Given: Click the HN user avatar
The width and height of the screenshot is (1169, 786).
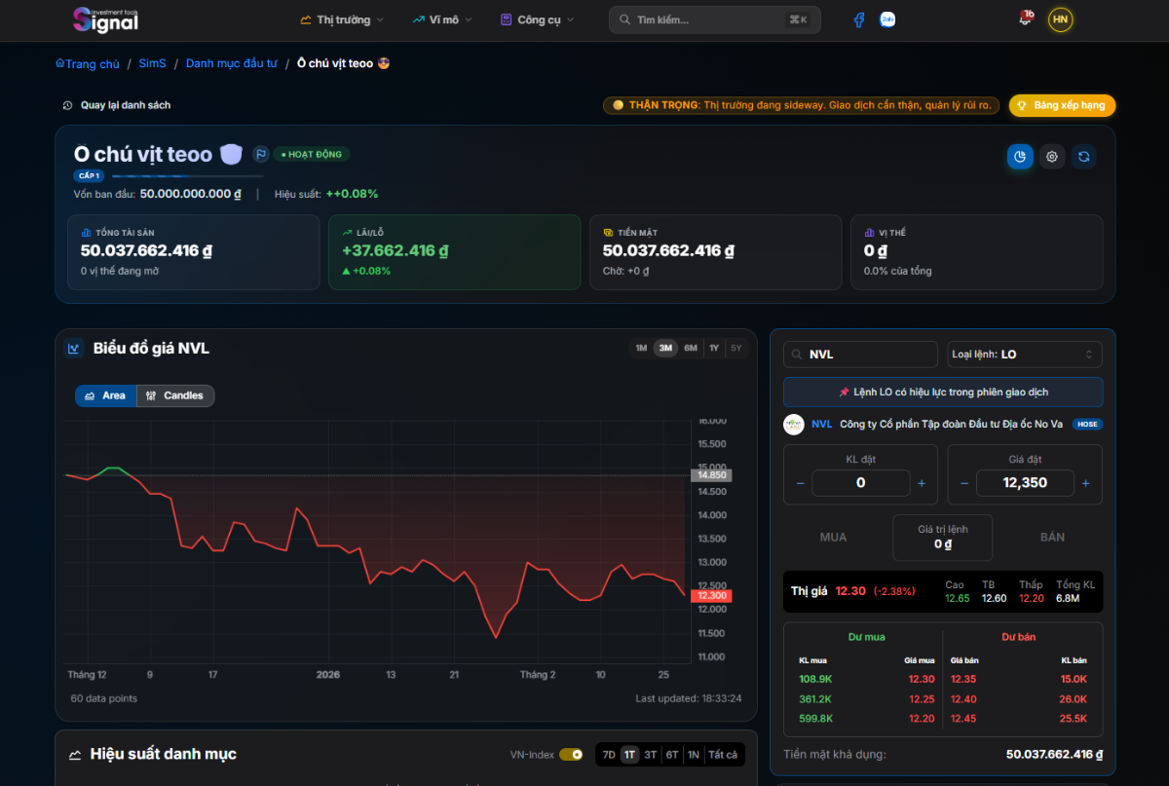Looking at the screenshot, I should 1060,19.
